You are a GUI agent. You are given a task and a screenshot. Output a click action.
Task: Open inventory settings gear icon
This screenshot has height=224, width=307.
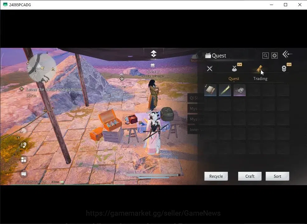[x=275, y=56]
